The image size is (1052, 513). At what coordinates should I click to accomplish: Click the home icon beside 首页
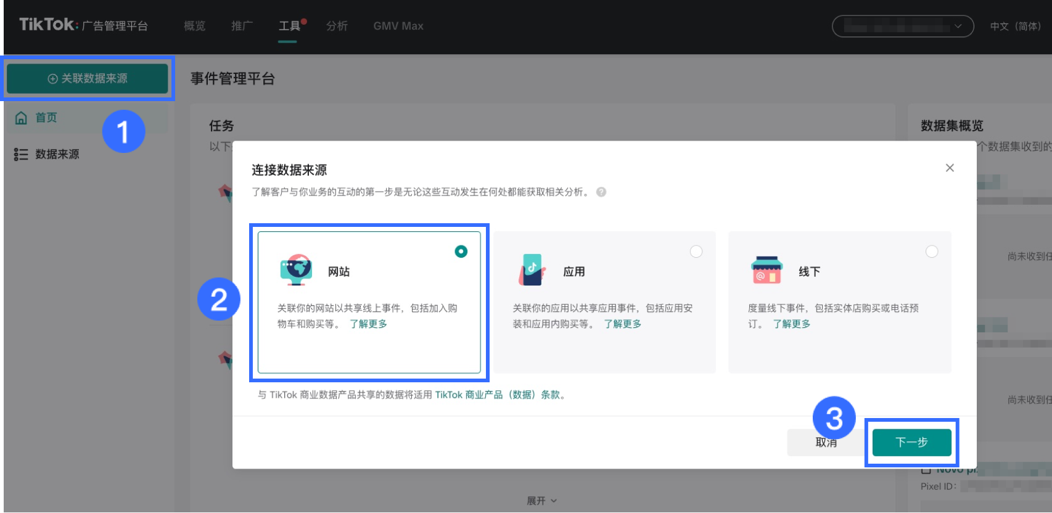(x=21, y=118)
